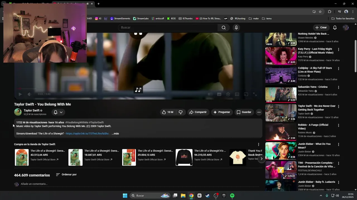Click the Añade un comentario field
The image size is (357, 200).
[139, 184]
